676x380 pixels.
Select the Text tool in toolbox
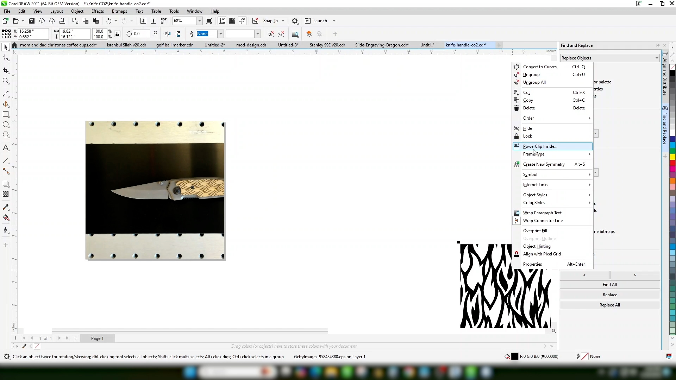[6, 148]
